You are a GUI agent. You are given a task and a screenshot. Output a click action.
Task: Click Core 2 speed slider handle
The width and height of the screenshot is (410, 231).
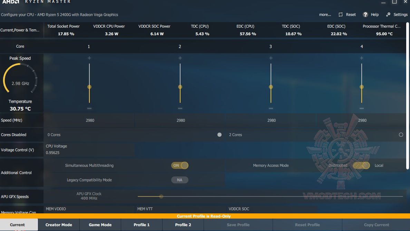tap(180, 87)
